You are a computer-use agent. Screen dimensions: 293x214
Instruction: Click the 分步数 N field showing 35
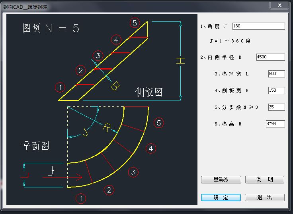tap(277, 107)
